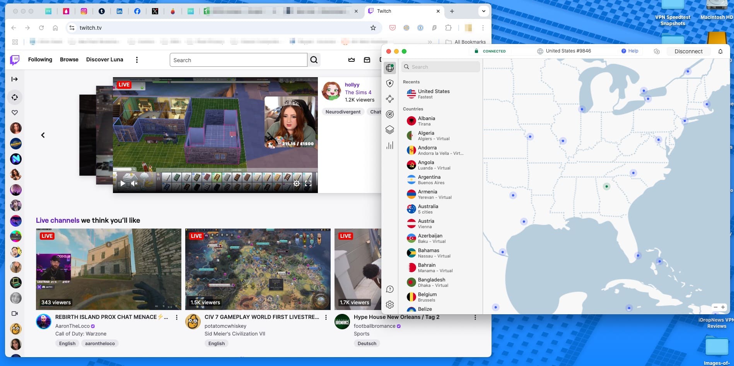
Task: Select Argentina from the countries list
Action: [429, 180]
